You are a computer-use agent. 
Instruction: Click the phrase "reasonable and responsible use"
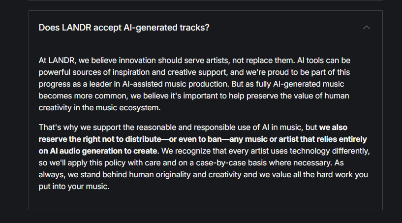[175, 127]
